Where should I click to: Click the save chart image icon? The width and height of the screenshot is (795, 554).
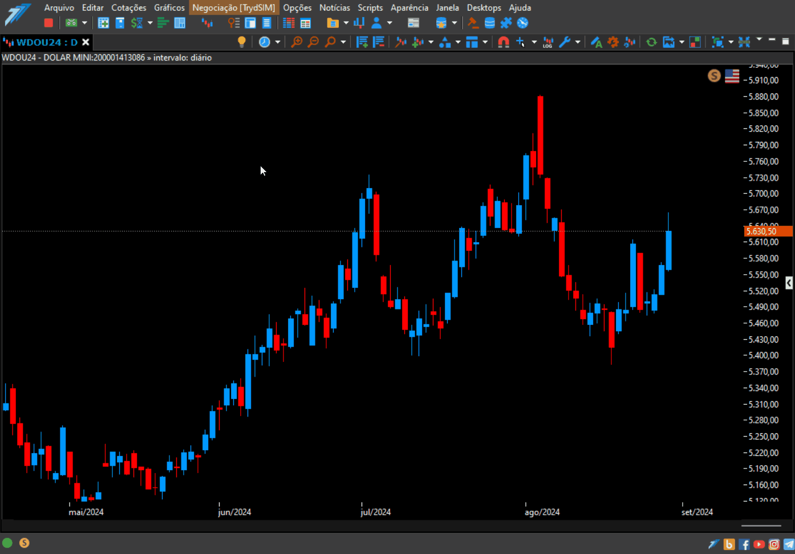668,42
